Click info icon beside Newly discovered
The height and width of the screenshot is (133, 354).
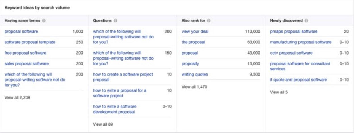point(307,21)
